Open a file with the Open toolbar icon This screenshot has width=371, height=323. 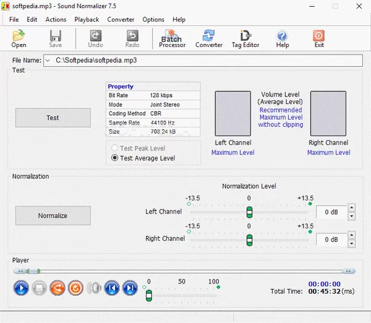(x=19, y=38)
